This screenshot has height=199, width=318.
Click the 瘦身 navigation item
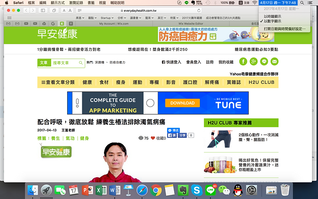tap(121, 82)
